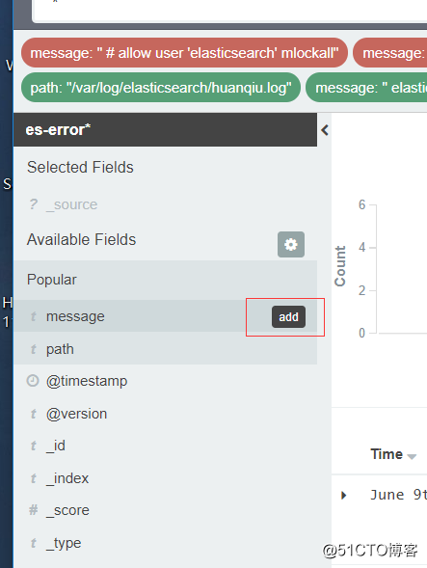The image size is (427, 568).
Task: Add the message field to columns
Action: tap(288, 317)
